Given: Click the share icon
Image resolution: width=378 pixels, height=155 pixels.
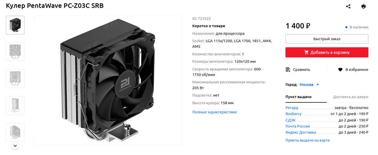Looking at the screenshot, I should [348, 7].
